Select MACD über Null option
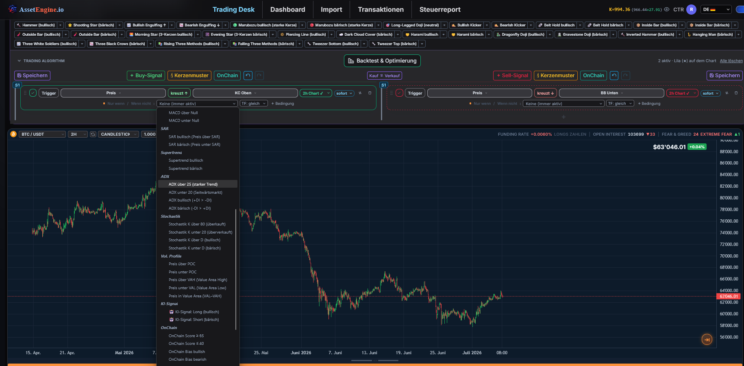Screen dimensions: 744x366 pos(198,113)
